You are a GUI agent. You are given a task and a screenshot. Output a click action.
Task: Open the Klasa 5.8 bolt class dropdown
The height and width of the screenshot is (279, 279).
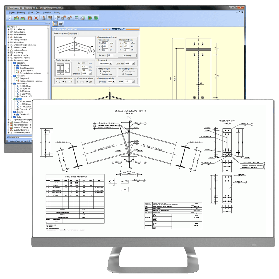[129, 81]
